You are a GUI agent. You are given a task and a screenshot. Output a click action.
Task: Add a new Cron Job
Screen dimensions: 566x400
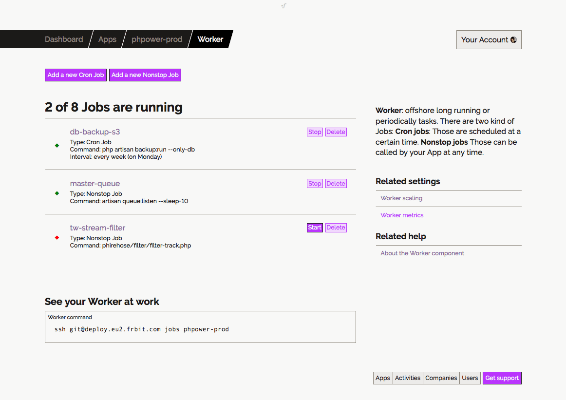pos(75,75)
